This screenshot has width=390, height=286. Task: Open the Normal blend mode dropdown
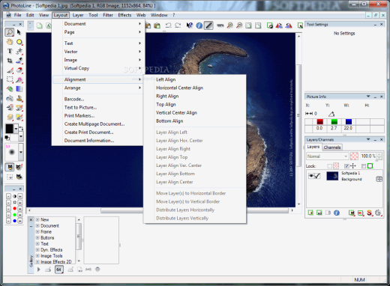(x=327, y=156)
